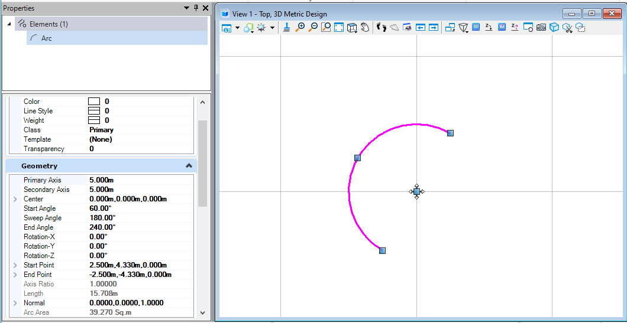Open the Properties panel options dropdown
This screenshot has width=627, height=323.
click(186, 8)
